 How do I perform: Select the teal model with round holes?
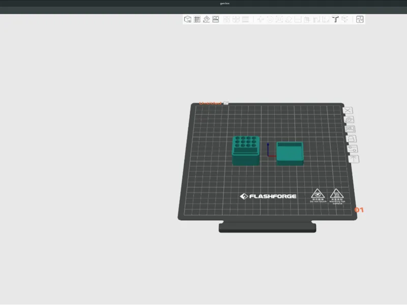coord(246,150)
